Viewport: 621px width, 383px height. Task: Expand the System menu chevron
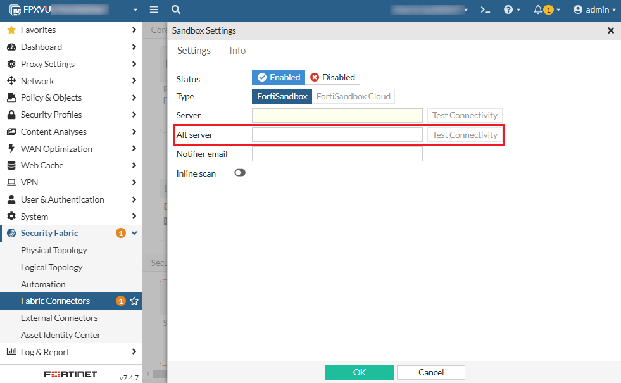pyautogui.click(x=134, y=217)
